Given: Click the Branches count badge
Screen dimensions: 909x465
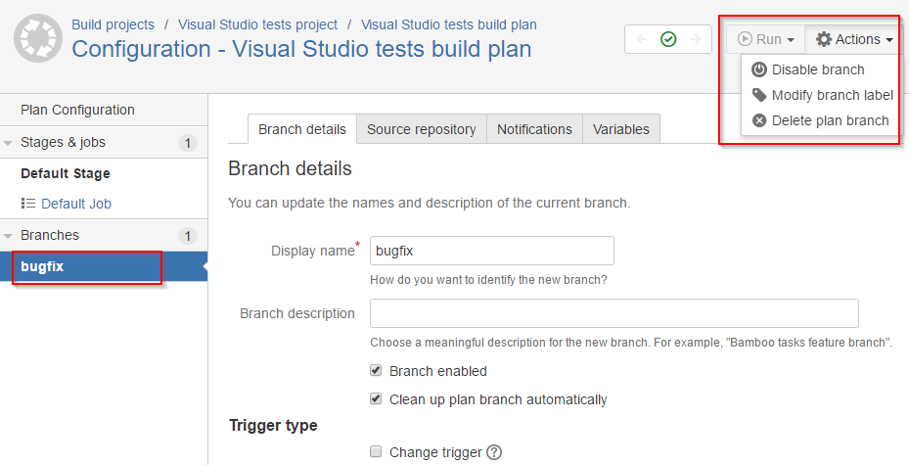Looking at the screenshot, I should pos(187,236).
